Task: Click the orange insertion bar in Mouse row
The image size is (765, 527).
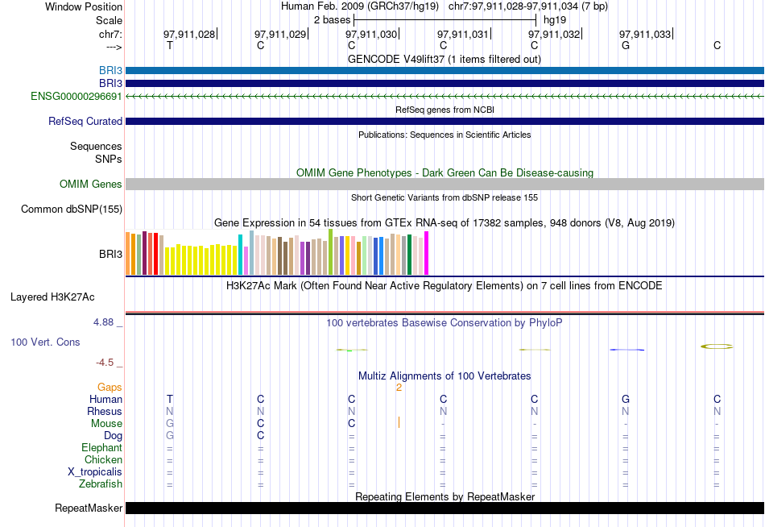Action: pos(399,422)
